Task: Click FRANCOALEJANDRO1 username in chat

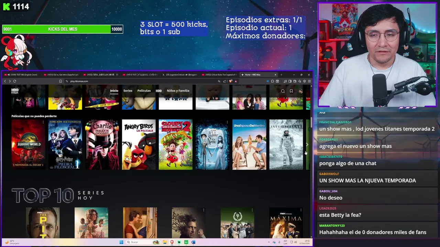Action: [335, 122]
